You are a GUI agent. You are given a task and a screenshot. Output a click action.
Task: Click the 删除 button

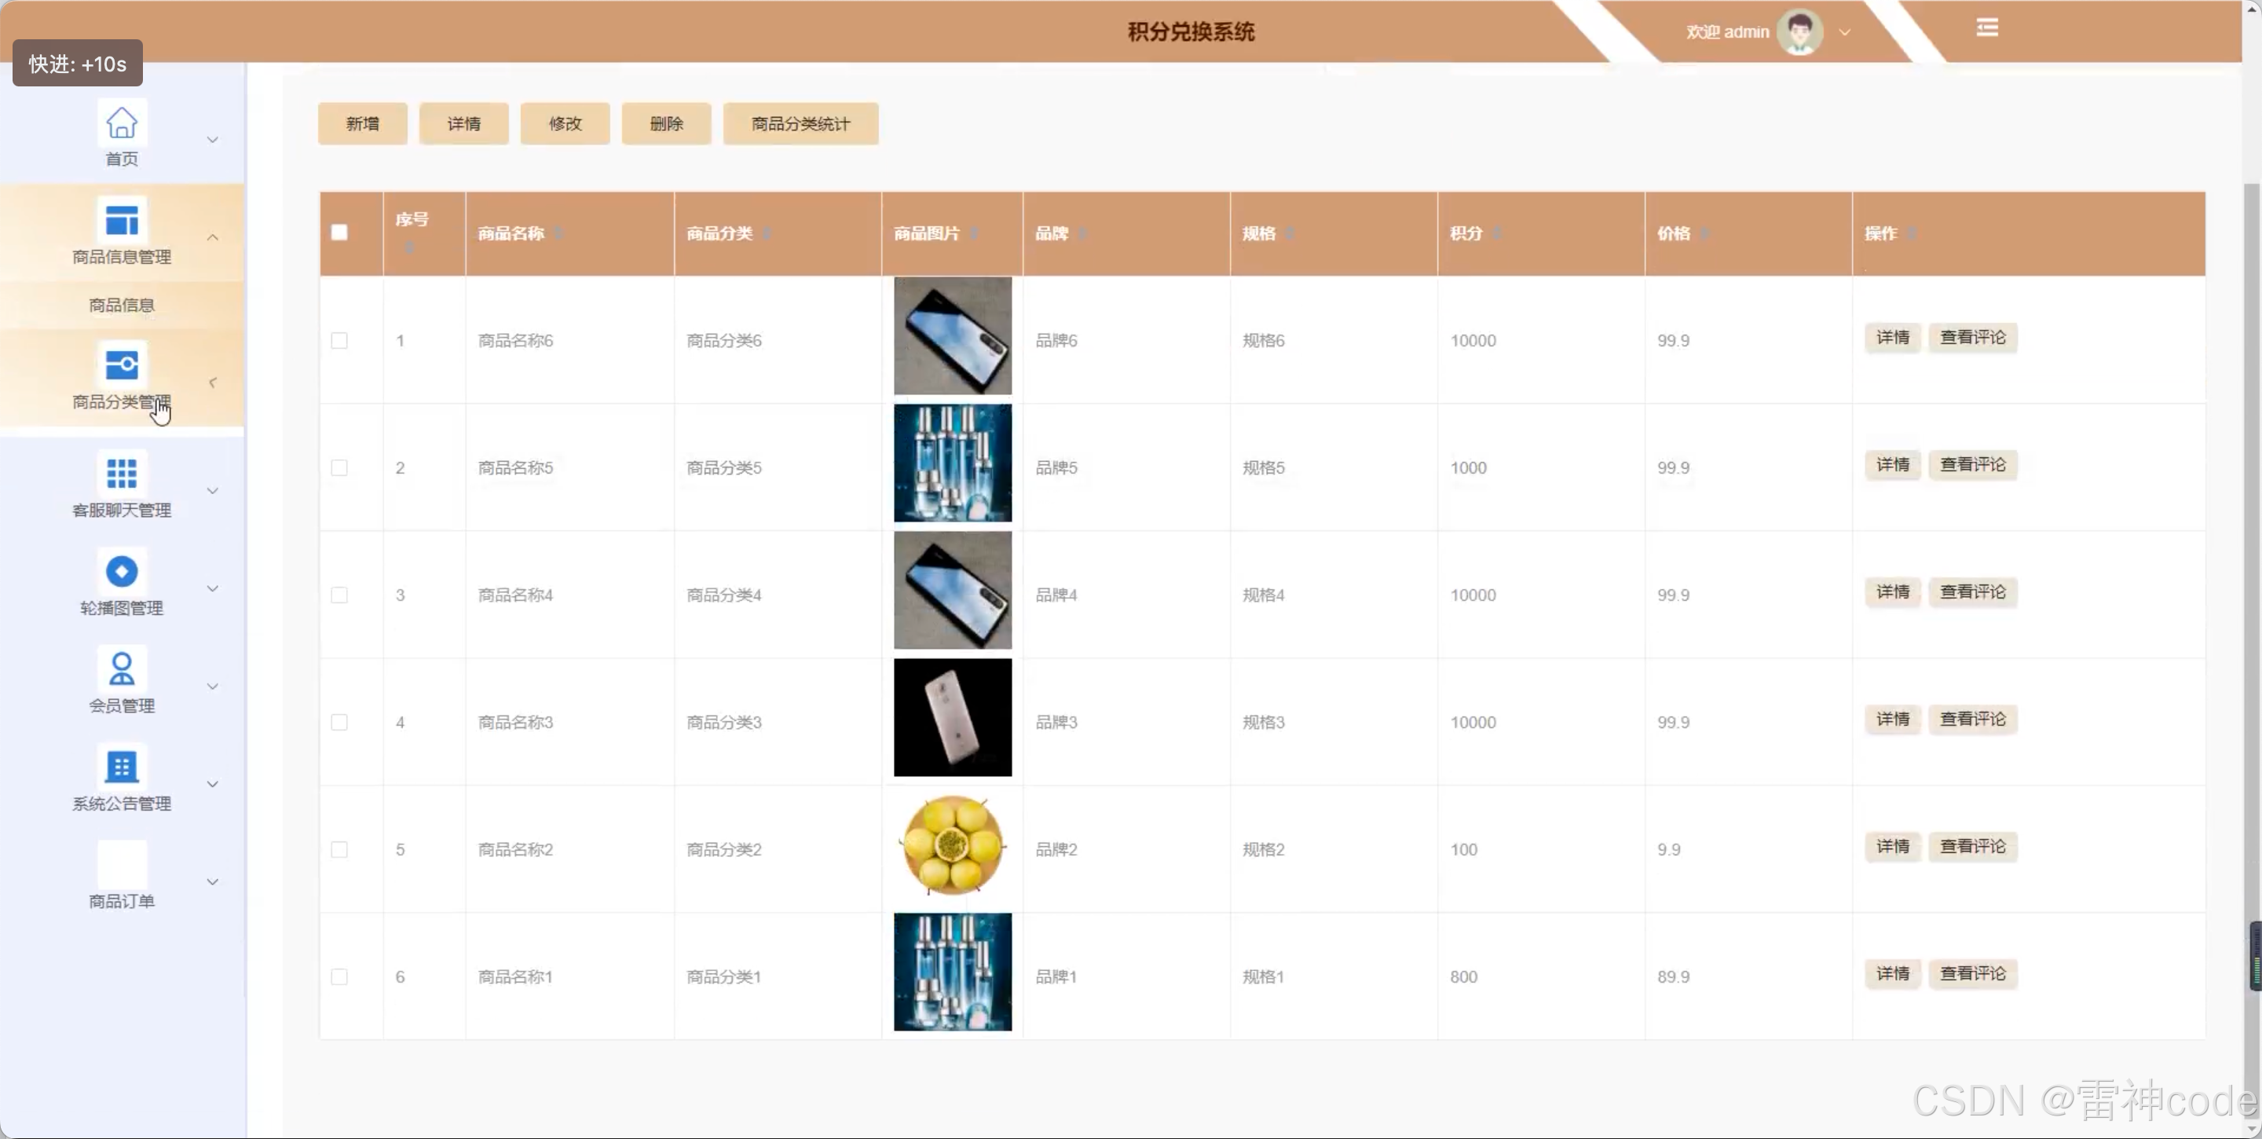click(667, 124)
